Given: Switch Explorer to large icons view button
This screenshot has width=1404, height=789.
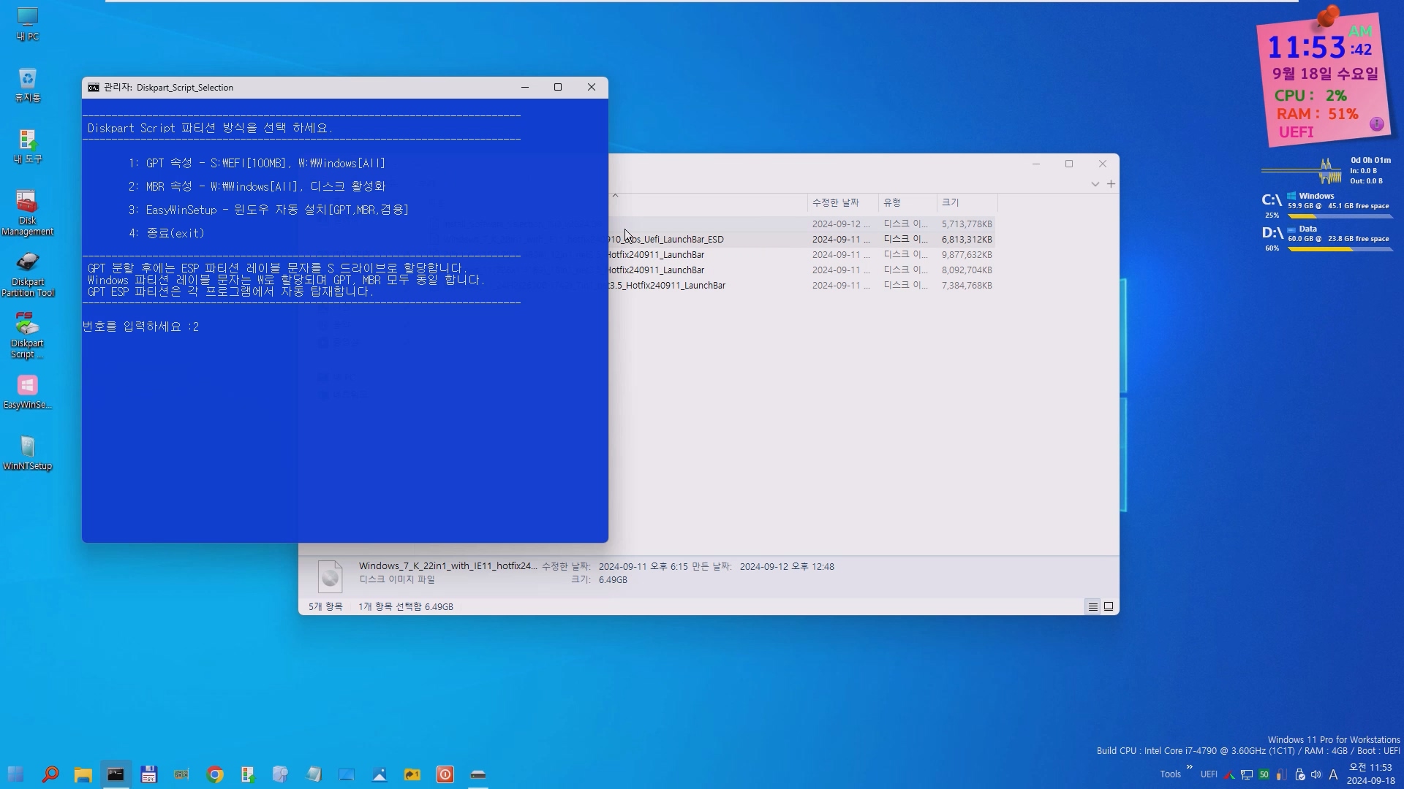Looking at the screenshot, I should (1109, 606).
